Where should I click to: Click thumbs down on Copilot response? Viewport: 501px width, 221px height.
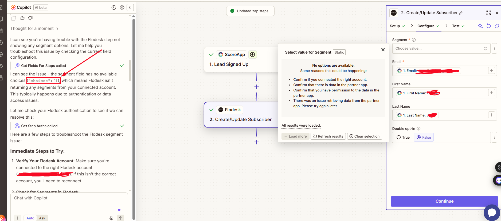[x=30, y=18]
